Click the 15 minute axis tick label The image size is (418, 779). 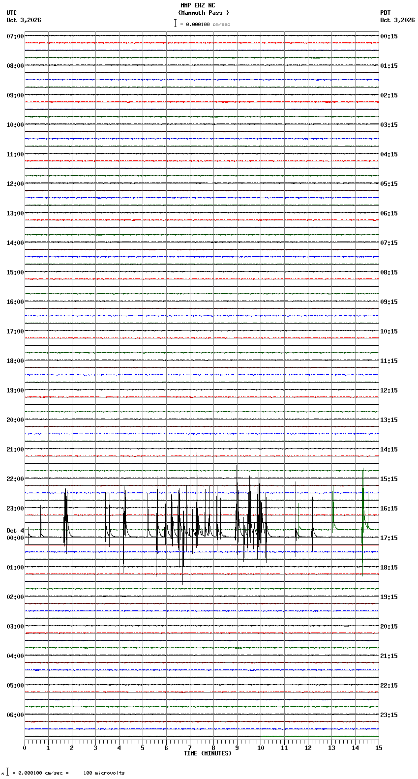click(379, 748)
